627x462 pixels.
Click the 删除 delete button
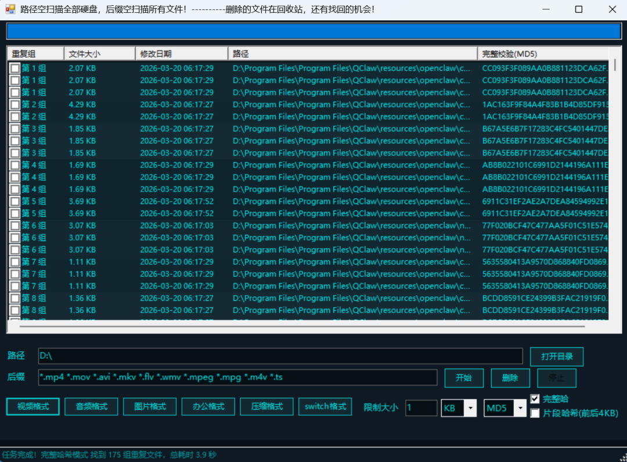click(510, 378)
